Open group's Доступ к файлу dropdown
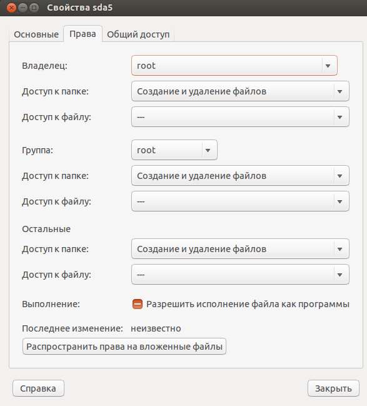This screenshot has height=406, width=367. (240, 201)
